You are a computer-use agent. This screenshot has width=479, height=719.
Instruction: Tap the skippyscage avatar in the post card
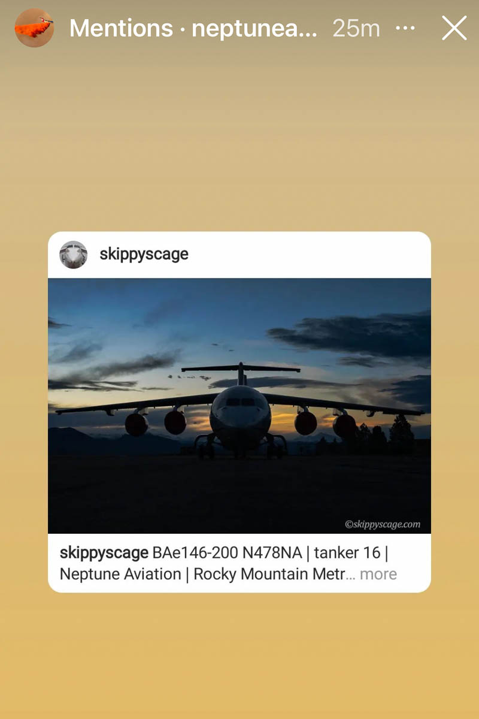click(x=74, y=255)
